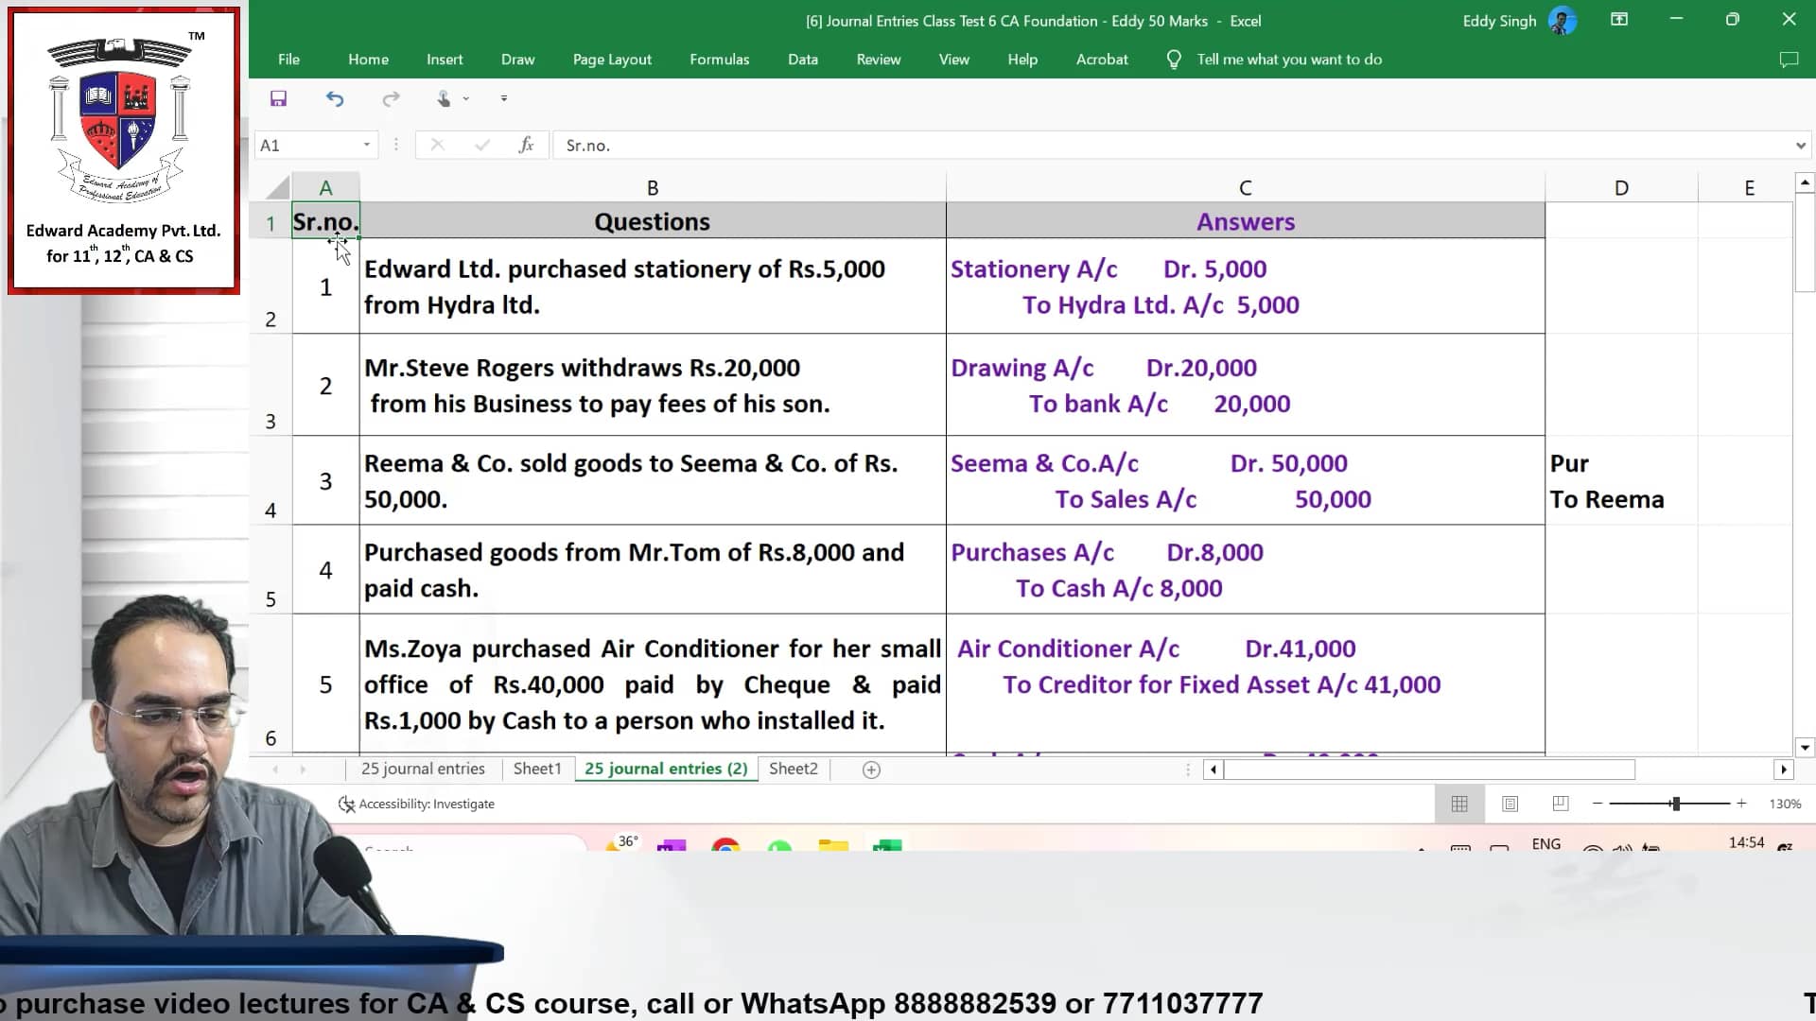
Task: Click the Page Layout view icon in status bar
Action: click(x=1510, y=804)
